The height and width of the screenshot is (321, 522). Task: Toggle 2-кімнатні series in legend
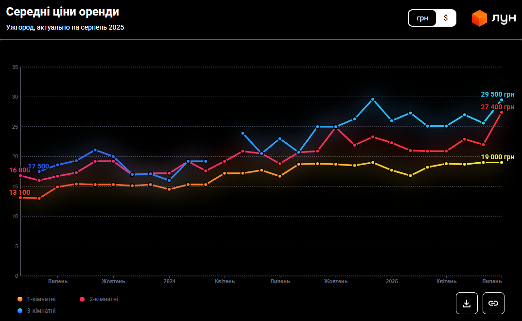(104, 299)
